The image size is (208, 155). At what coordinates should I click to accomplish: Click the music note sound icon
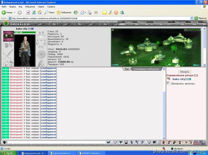pos(142,143)
